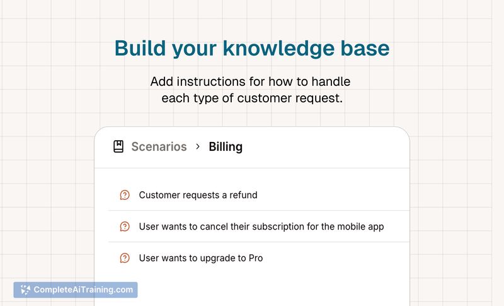Click the blank right end of the upgrade row
504x306 pixels.
pyautogui.click(x=353, y=258)
